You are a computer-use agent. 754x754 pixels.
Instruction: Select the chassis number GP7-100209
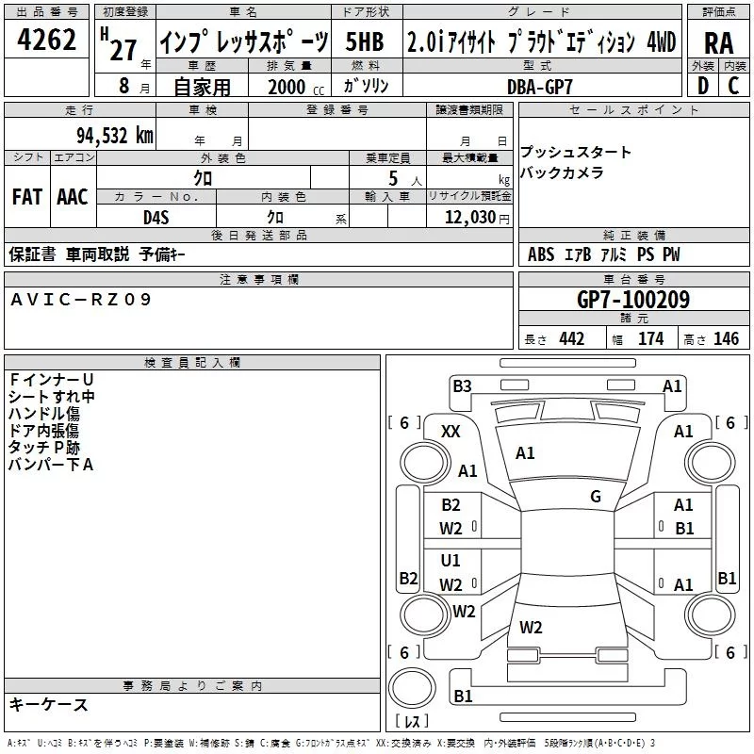633,301
